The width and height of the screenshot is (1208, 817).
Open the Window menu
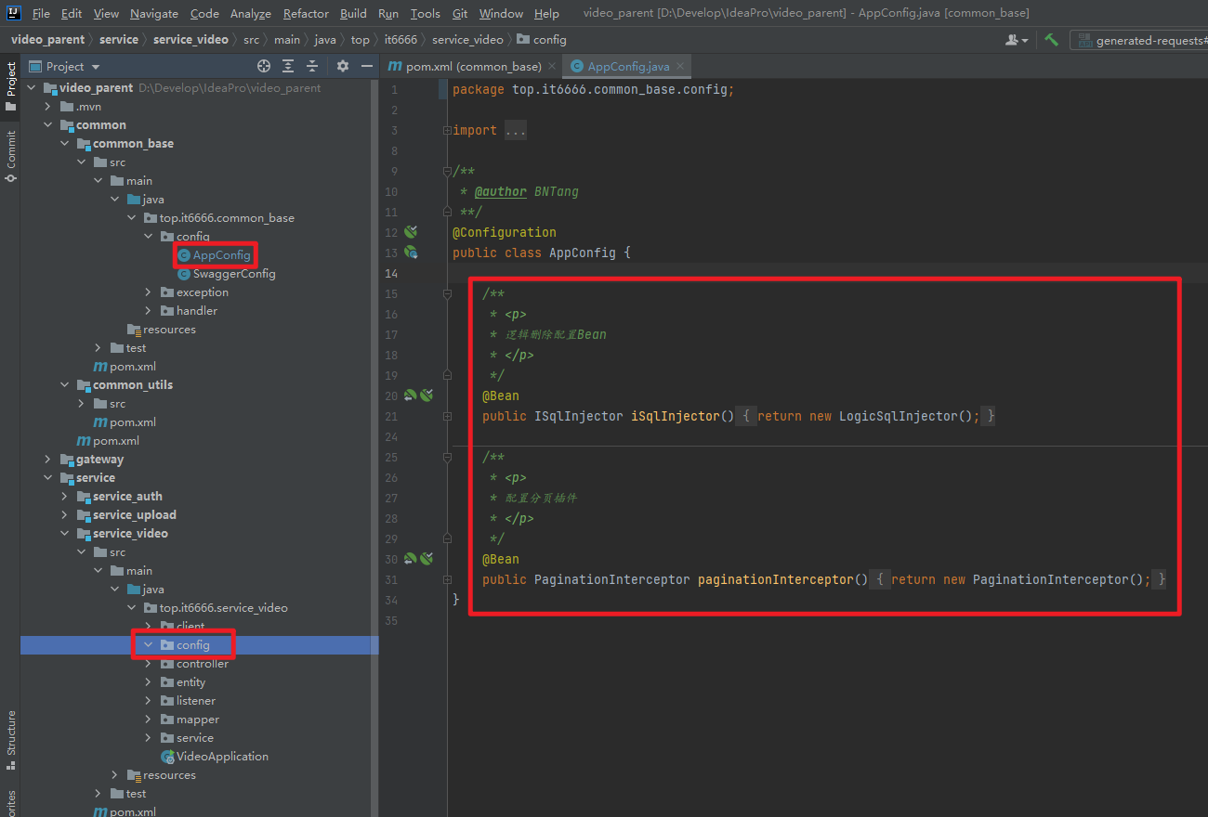click(501, 13)
